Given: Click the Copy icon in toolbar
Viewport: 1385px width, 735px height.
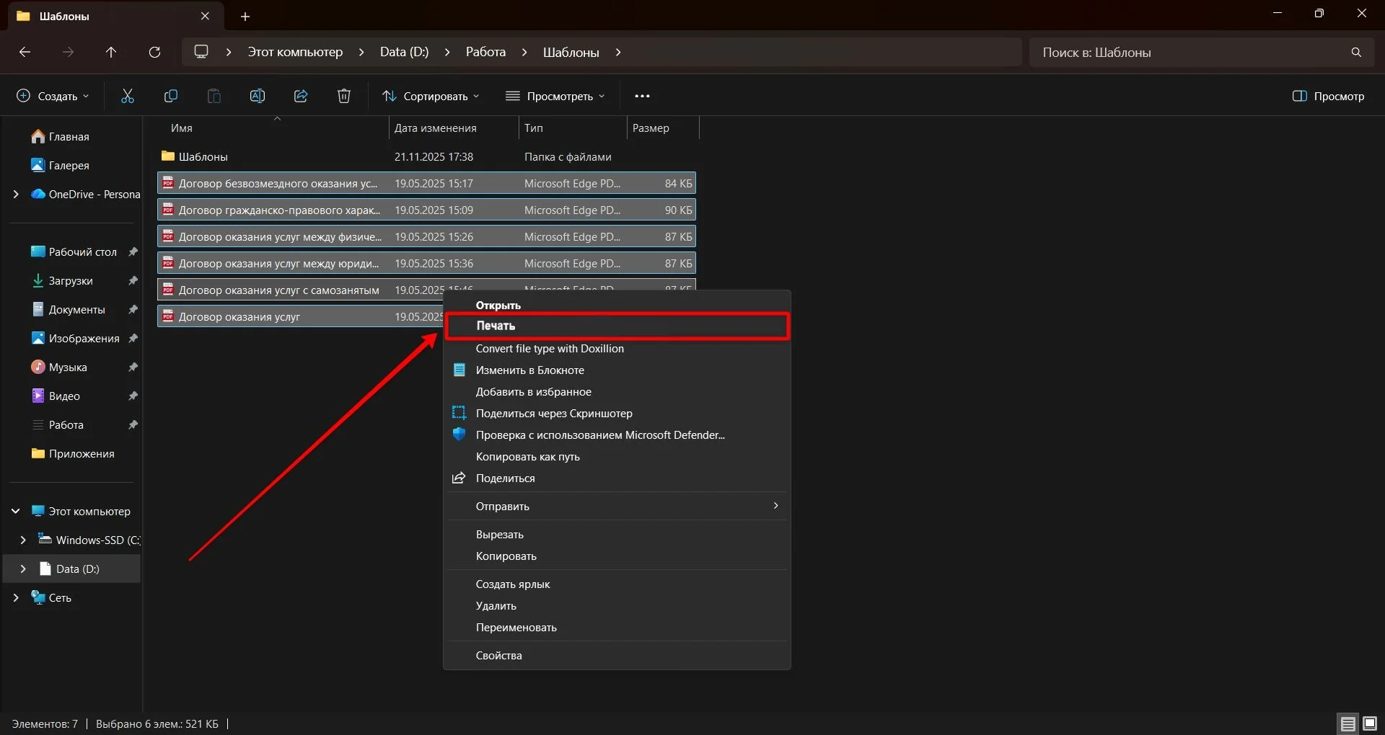Looking at the screenshot, I should coord(171,96).
